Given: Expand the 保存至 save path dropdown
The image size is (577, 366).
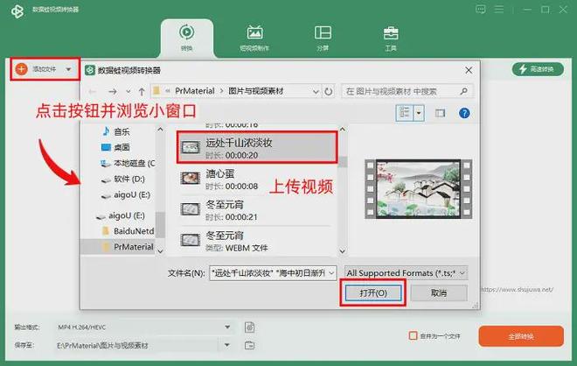Looking at the screenshot, I should [x=227, y=345].
